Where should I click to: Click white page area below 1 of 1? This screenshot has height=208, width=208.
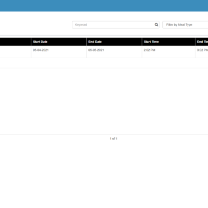(104, 173)
